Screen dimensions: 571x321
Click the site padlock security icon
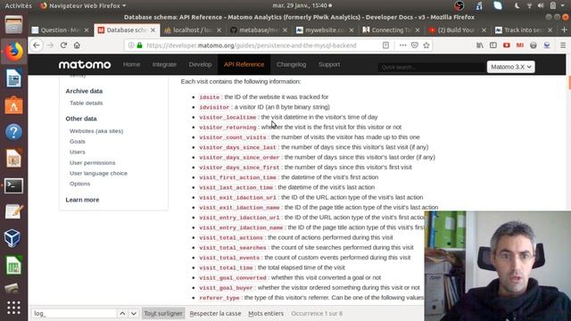pos(139,45)
